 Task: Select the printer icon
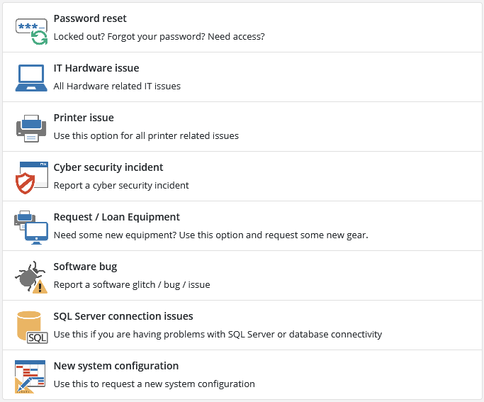[31, 128]
